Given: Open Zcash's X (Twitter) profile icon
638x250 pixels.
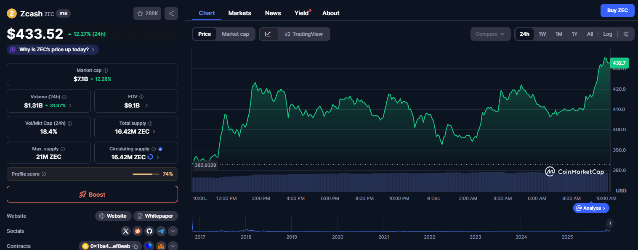Looking at the screenshot, I should [125, 231].
